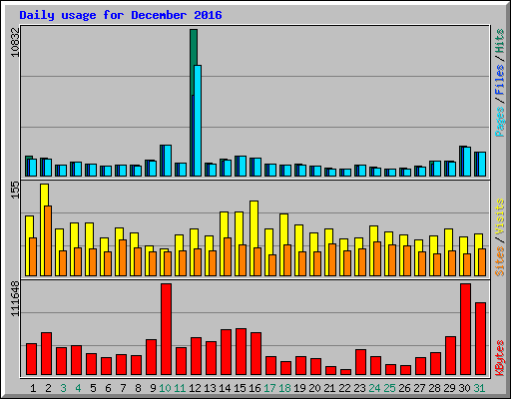This screenshot has width=511, height=399.
Task: Select the small red KBytes bar on day 22
Action: [x=345, y=372]
